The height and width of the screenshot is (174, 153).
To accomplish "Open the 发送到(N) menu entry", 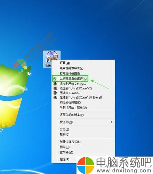I will (83, 122).
